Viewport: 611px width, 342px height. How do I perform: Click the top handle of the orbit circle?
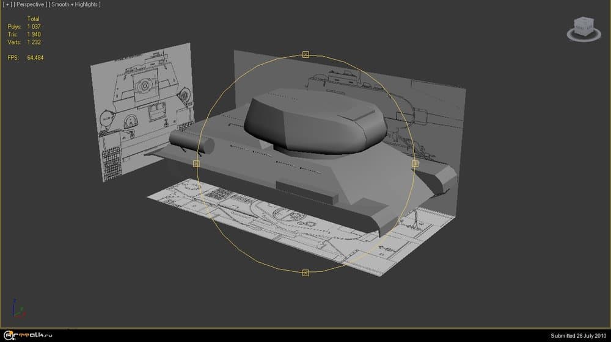coord(306,55)
